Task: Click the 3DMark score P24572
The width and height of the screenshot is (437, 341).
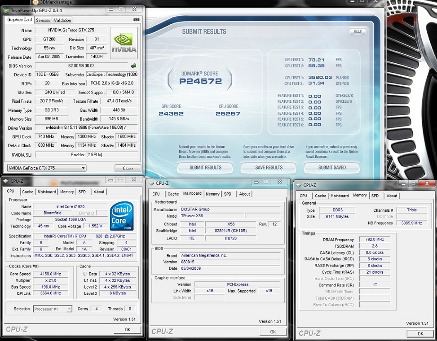Action: tap(200, 81)
